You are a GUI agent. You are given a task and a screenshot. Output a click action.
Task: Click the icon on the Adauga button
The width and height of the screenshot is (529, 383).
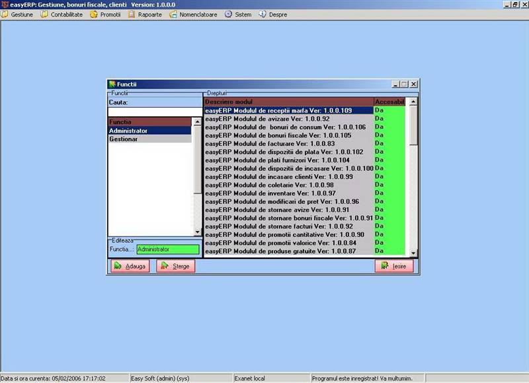(118, 265)
